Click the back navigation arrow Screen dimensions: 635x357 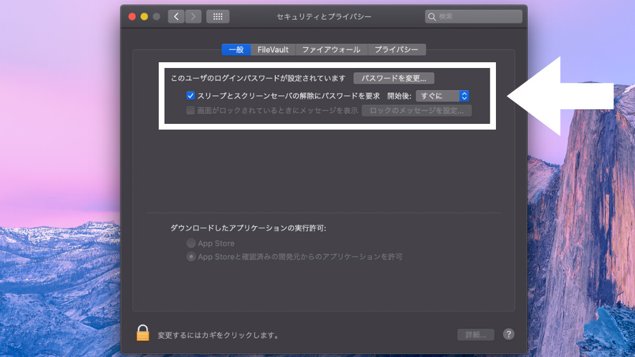pos(176,17)
